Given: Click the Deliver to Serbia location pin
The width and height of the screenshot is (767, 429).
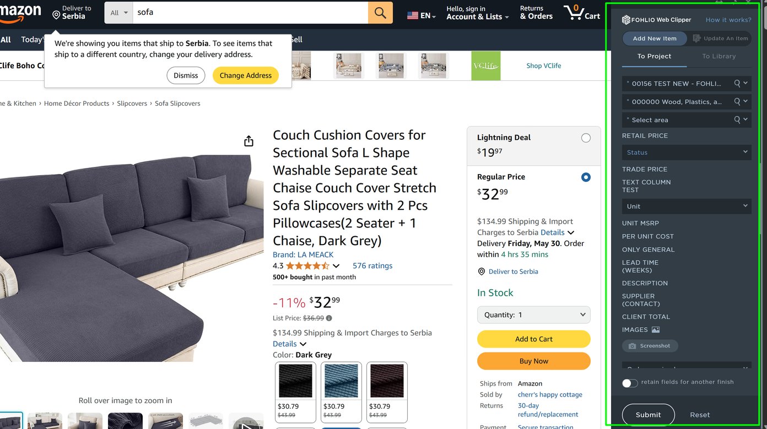Looking at the screenshot, I should (x=56, y=15).
